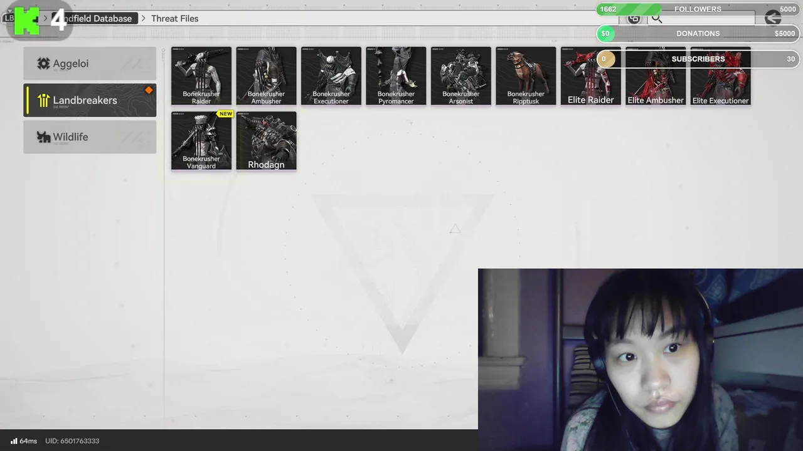This screenshot has height=451, width=803.
Task: Click the Subscribers goal bar
Action: click(x=698, y=59)
